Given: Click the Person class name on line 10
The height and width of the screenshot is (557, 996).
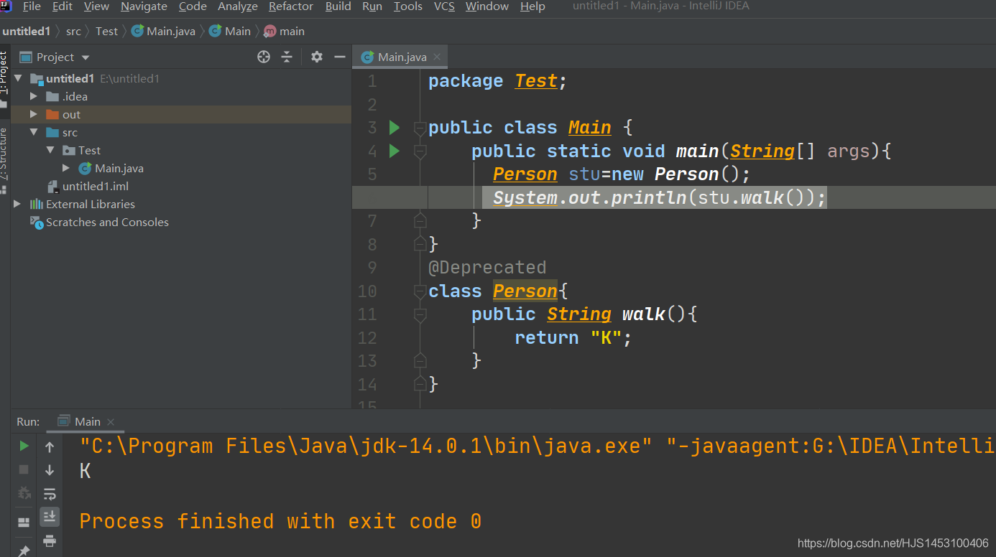Looking at the screenshot, I should tap(525, 291).
